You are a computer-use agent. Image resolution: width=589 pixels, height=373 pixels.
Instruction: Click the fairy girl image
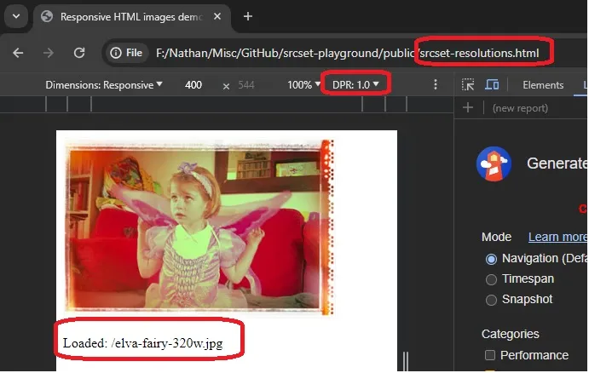tap(199, 227)
